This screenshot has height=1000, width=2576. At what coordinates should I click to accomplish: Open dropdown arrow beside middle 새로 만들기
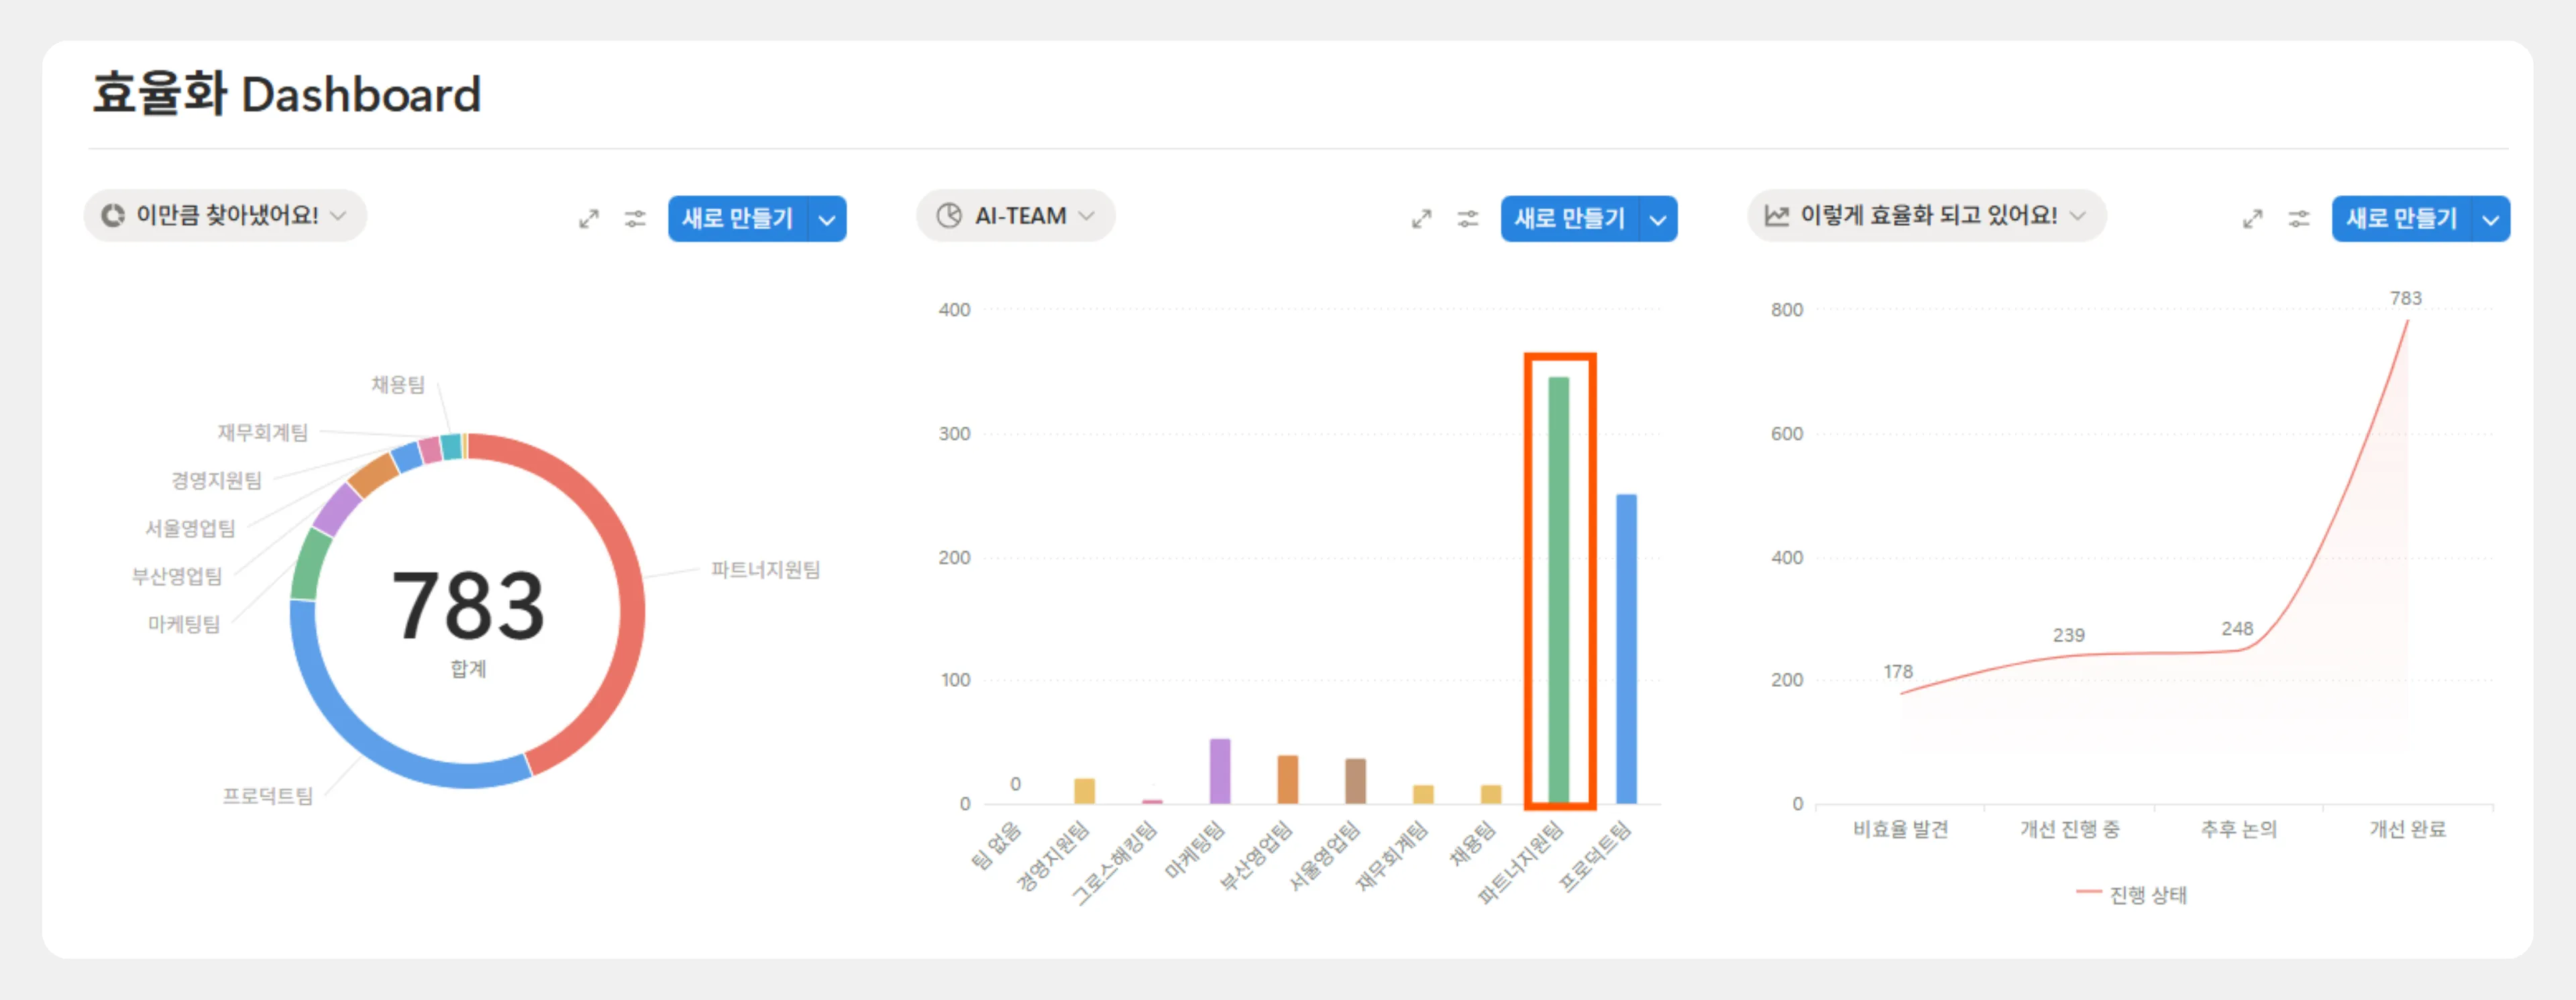pos(1658,219)
